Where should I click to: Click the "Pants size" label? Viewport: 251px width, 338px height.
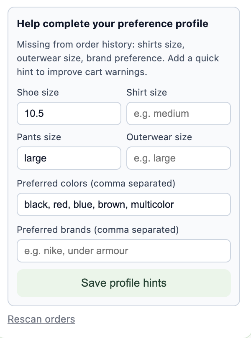pyautogui.click(x=39, y=137)
